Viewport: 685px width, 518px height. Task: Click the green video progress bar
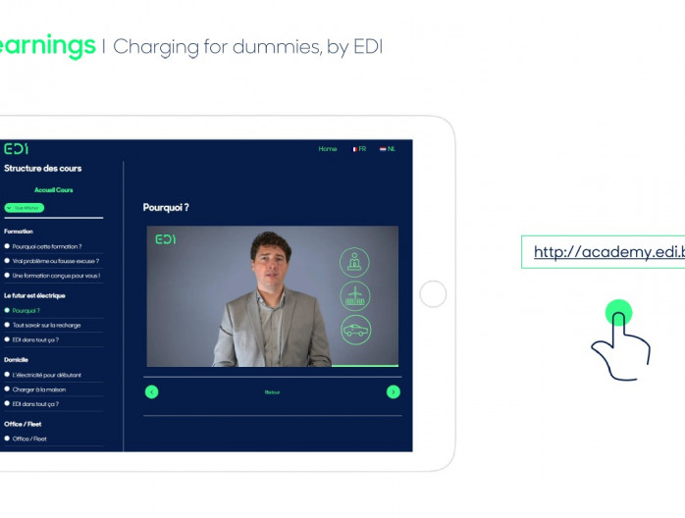point(365,366)
